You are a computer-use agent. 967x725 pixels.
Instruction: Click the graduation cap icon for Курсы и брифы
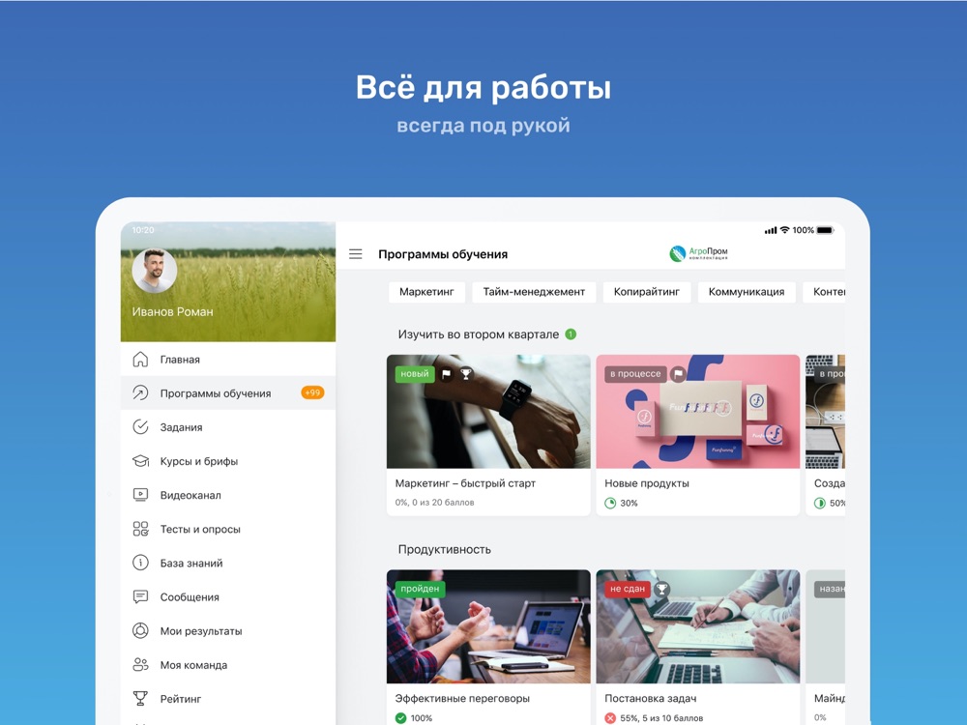[x=140, y=460]
